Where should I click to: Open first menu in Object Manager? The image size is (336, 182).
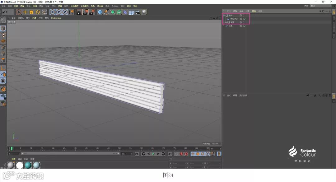[229, 11]
